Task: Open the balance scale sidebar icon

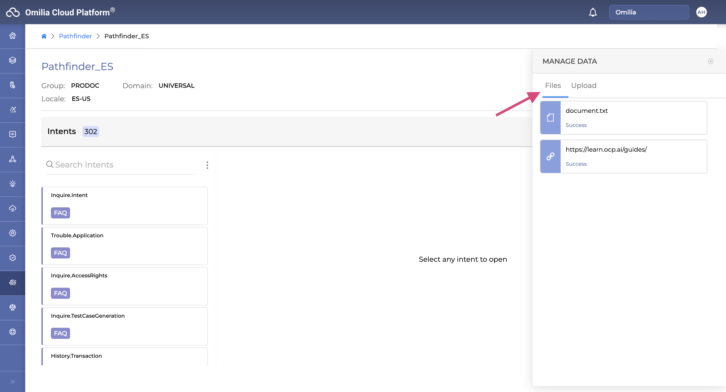Action: coord(12,307)
